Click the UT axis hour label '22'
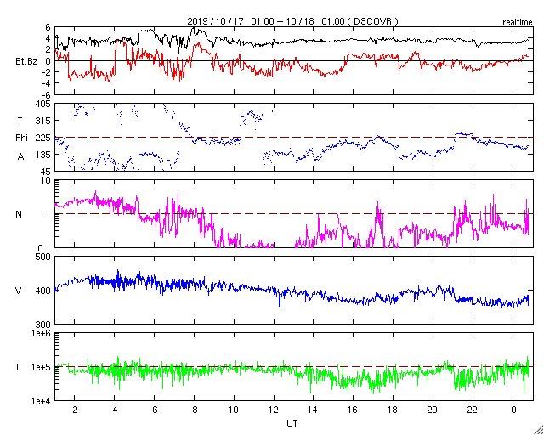 (473, 409)
